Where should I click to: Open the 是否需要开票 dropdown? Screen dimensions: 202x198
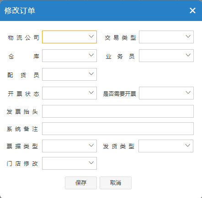[x=166, y=93]
